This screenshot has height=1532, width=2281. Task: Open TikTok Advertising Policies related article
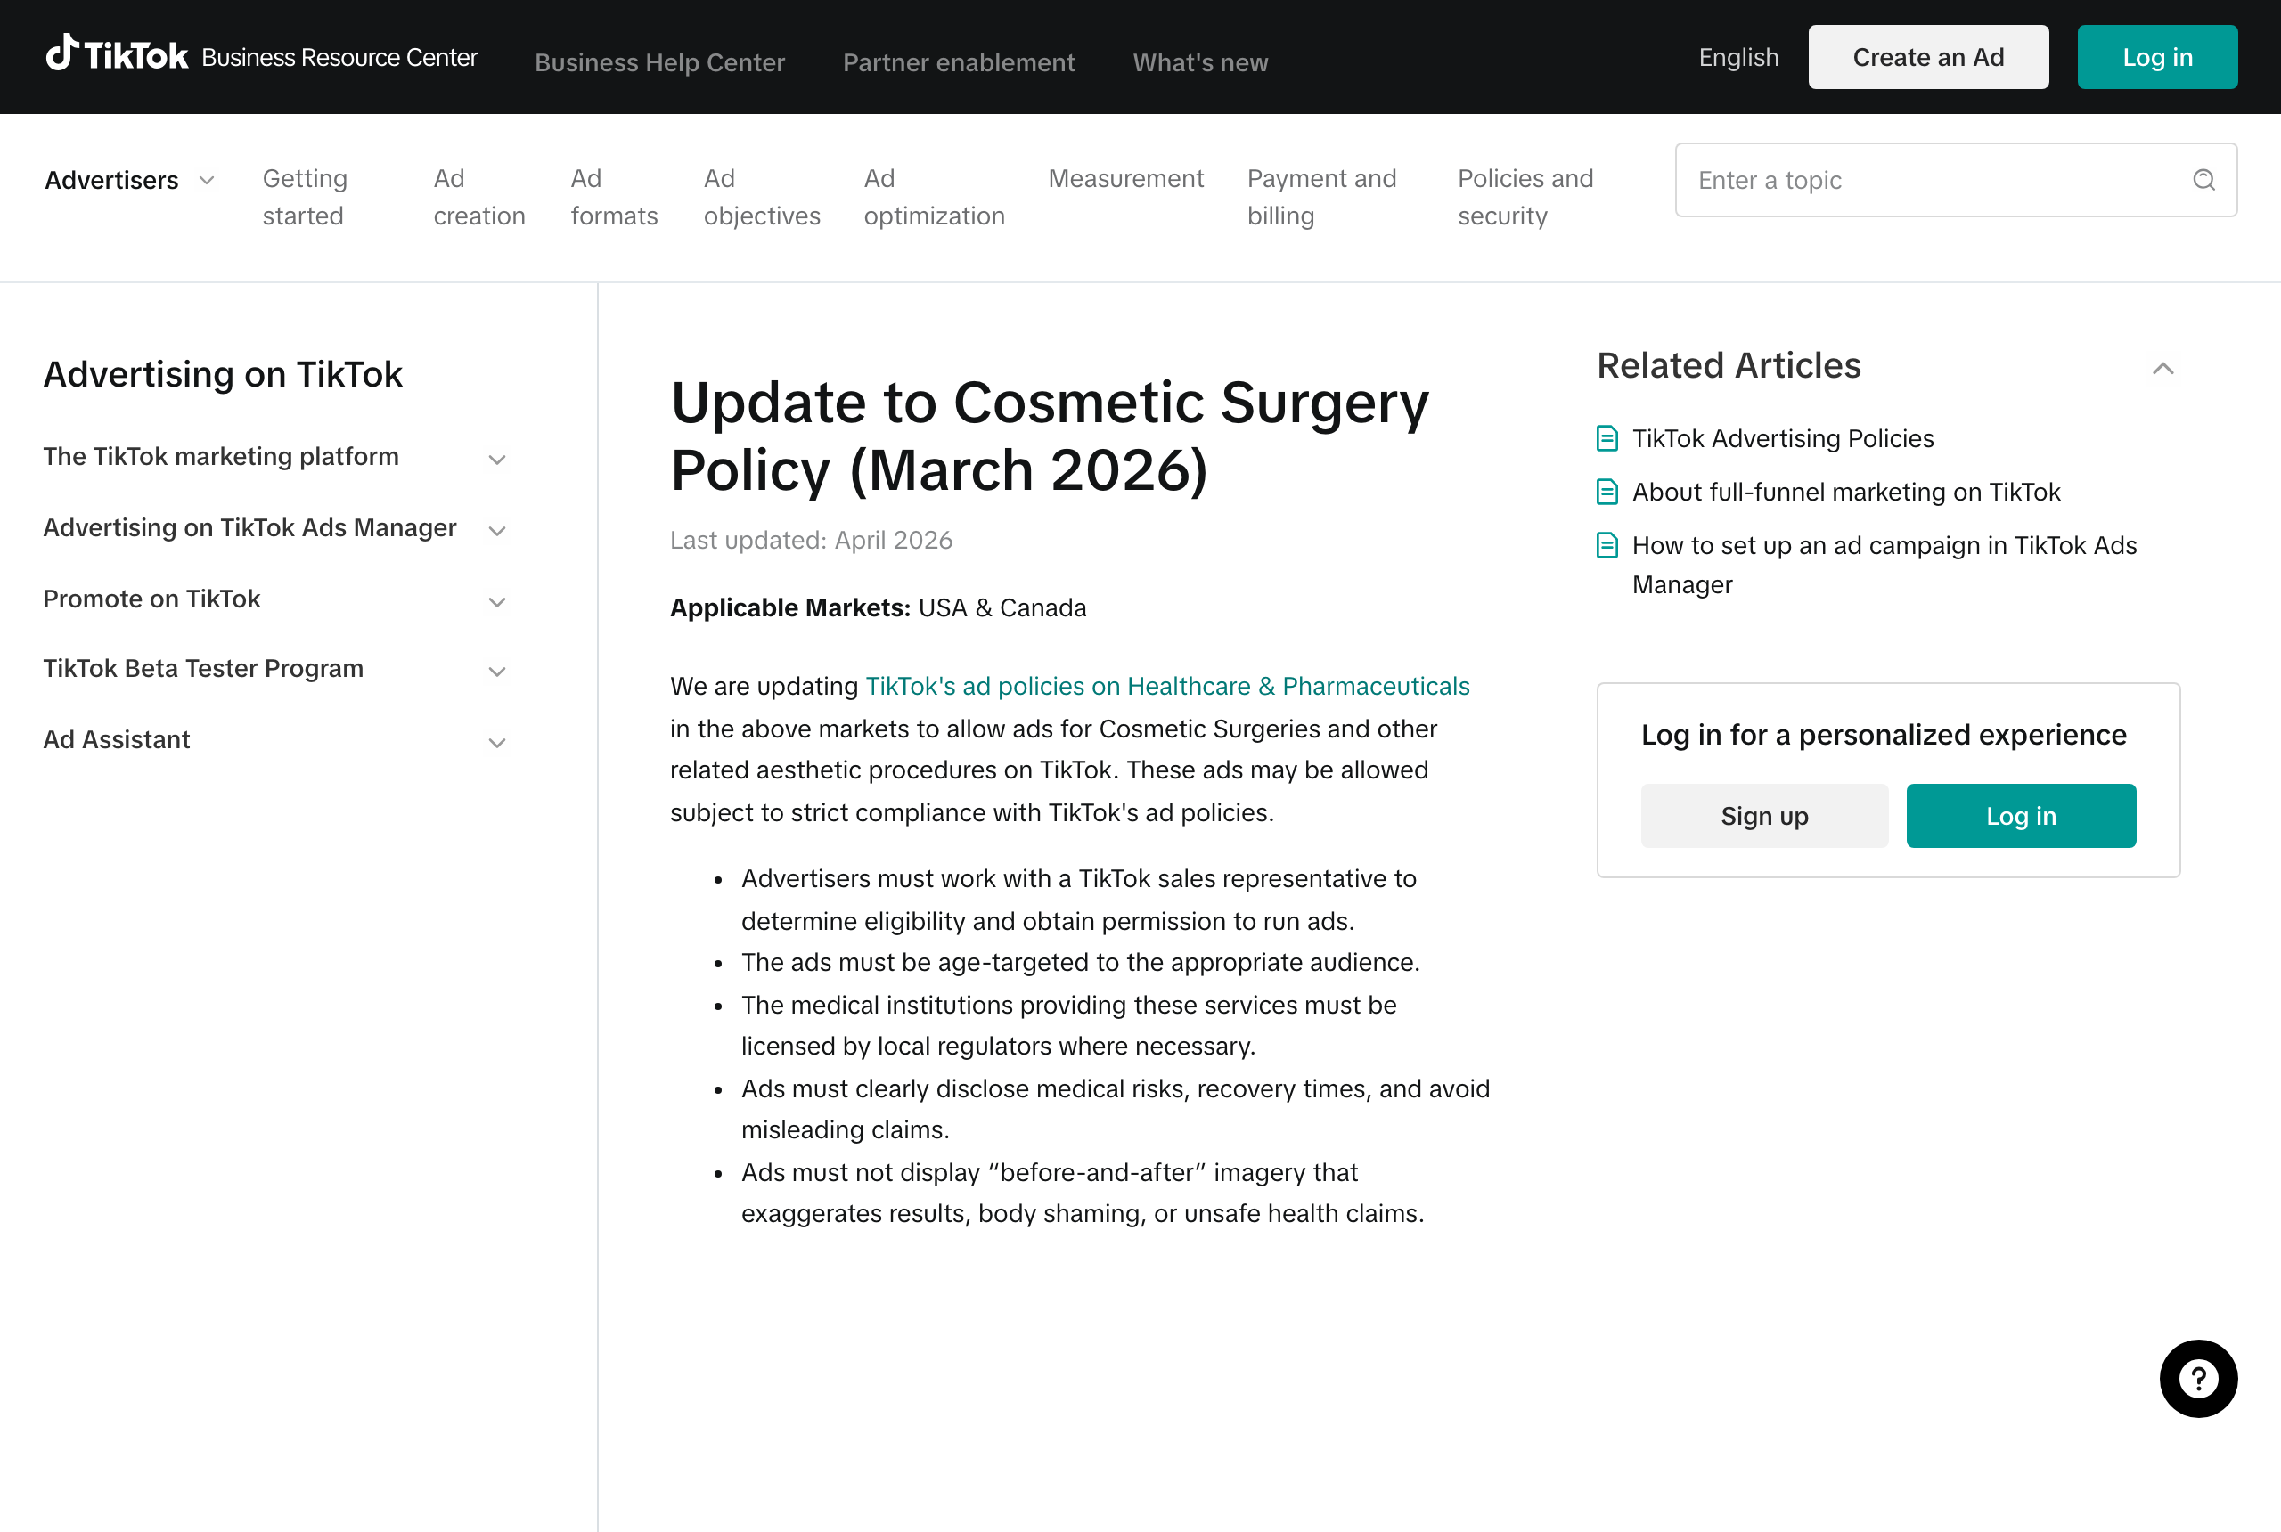click(x=1783, y=439)
